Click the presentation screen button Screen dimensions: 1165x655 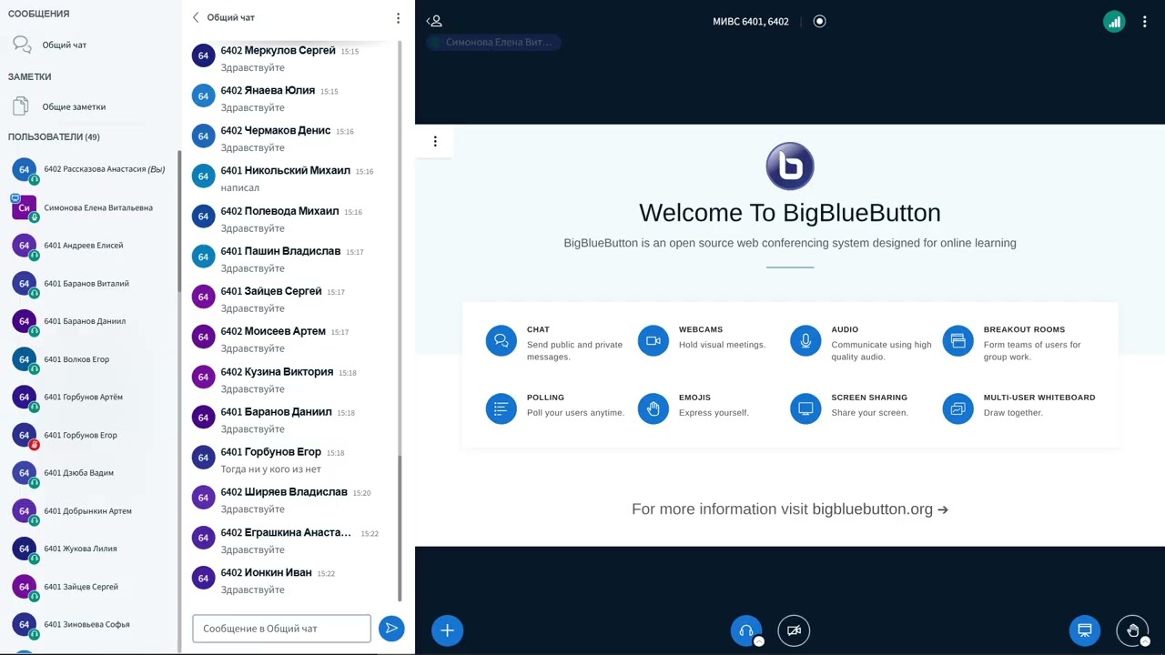(1085, 630)
